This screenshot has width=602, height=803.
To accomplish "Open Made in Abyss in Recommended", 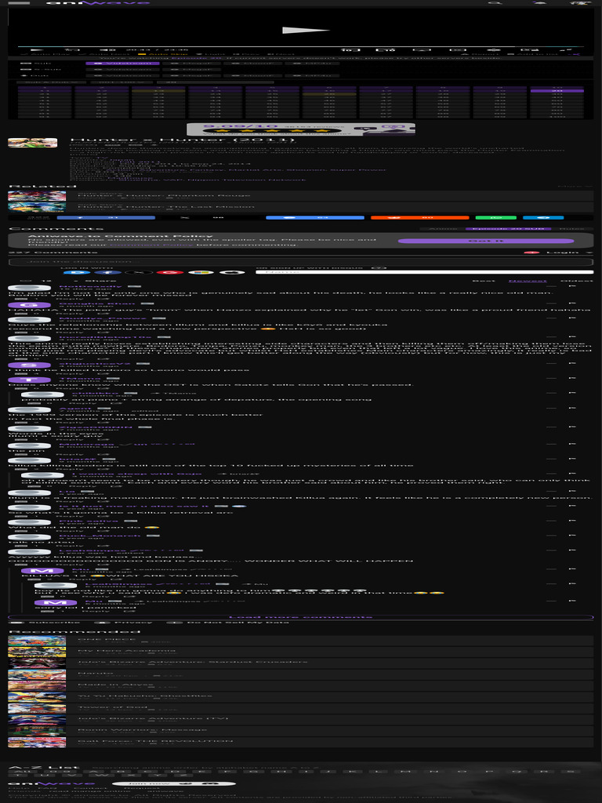I will click(300, 685).
